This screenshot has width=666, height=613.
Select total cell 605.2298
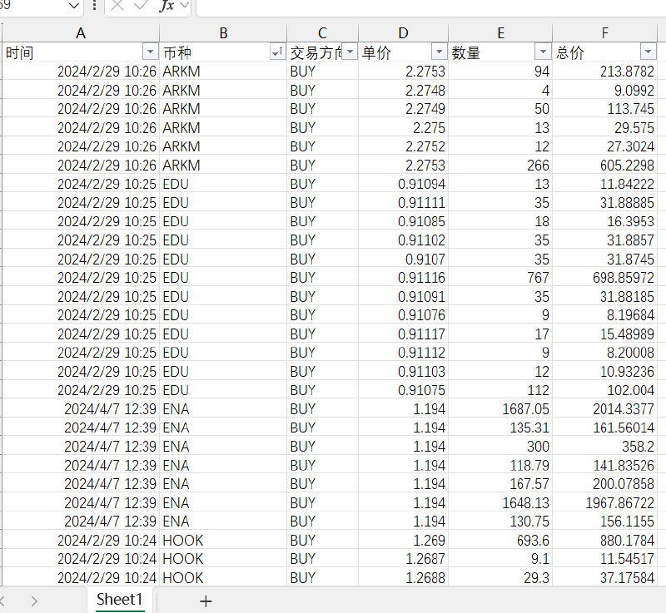(x=605, y=165)
